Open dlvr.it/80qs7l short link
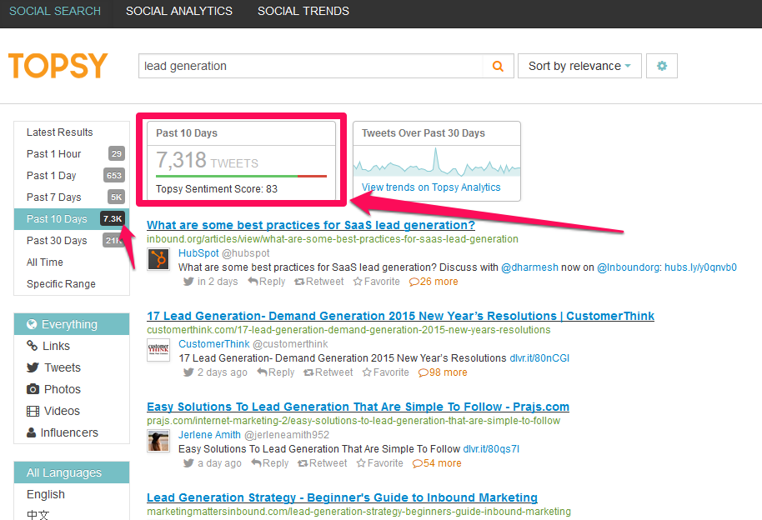This screenshot has width=762, height=520. [491, 449]
